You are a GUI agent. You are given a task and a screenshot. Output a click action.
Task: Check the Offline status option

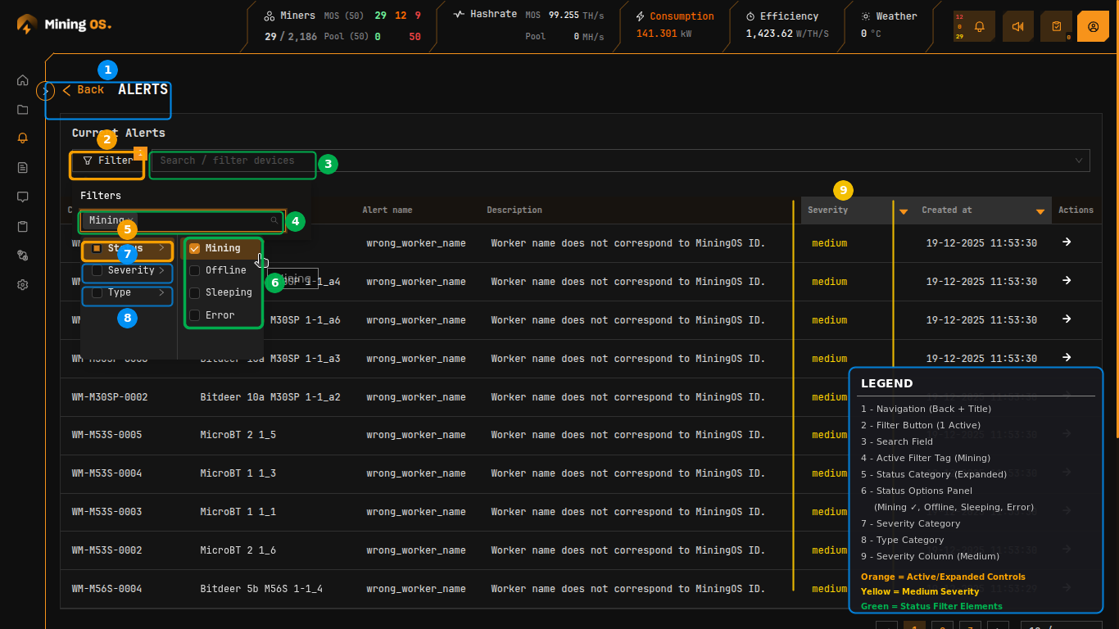[x=195, y=270]
